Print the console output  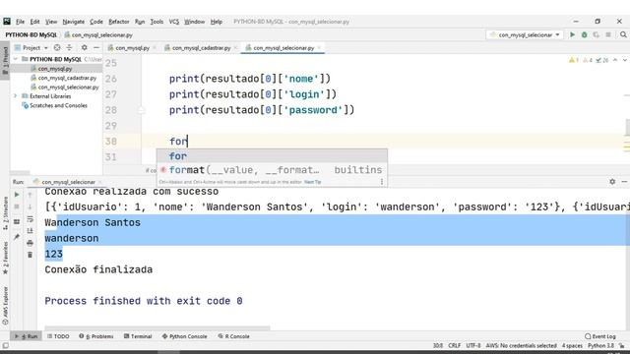click(x=30, y=243)
